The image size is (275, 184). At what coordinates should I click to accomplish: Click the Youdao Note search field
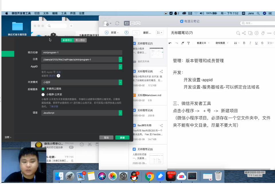[x=258, y=23]
